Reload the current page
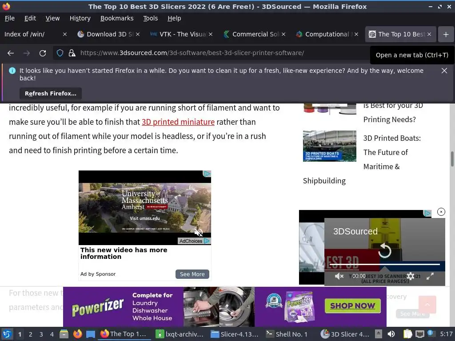This screenshot has width=455, height=341. [43, 53]
